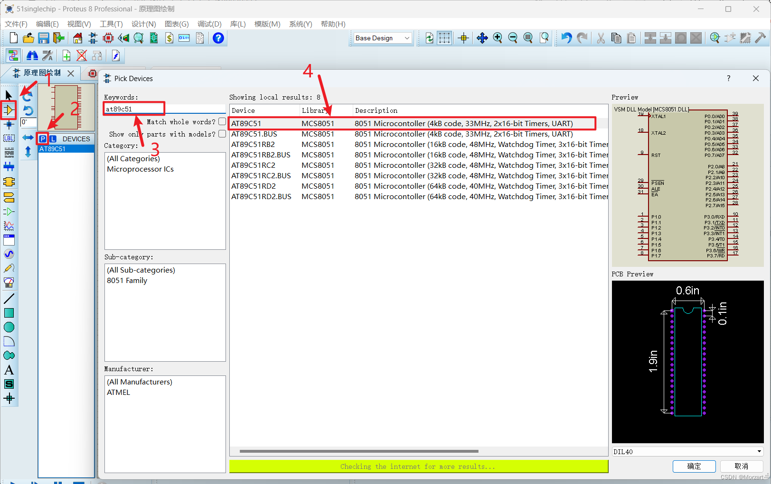Viewport: 771px width, 484px height.
Task: Enable the Match whole words checkbox
Action: pos(222,122)
